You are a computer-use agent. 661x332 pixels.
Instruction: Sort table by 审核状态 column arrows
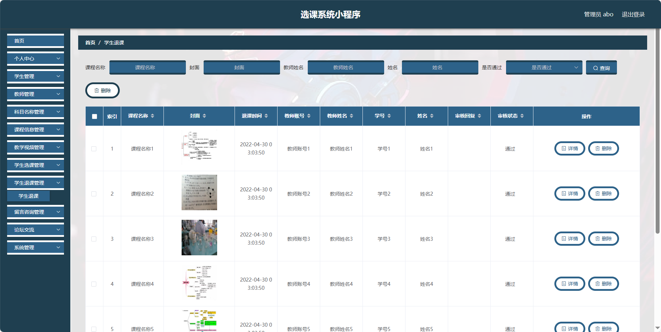click(x=522, y=116)
